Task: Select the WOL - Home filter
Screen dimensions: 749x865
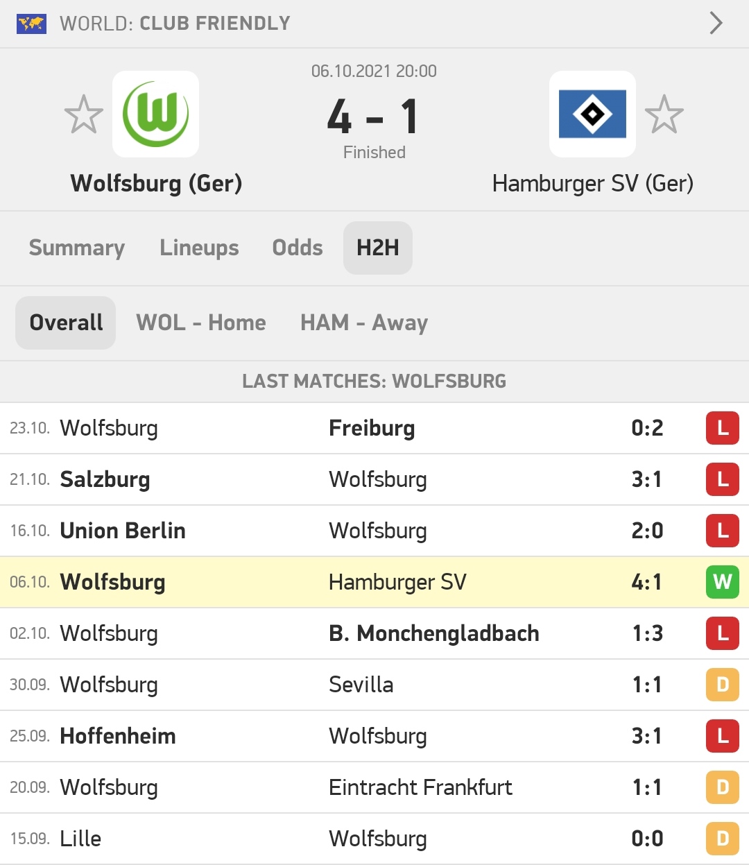Action: (201, 323)
